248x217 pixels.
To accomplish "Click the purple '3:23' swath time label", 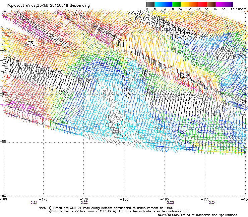I will 170,203.
